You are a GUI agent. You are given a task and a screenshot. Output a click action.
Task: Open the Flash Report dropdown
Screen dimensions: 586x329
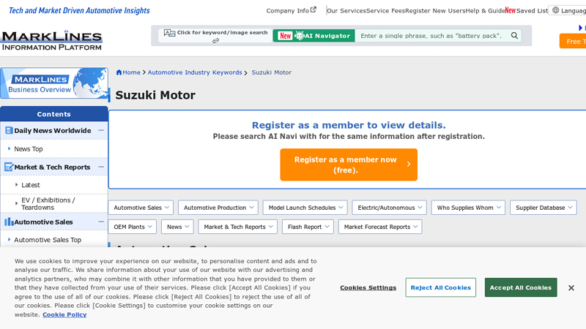(307, 227)
